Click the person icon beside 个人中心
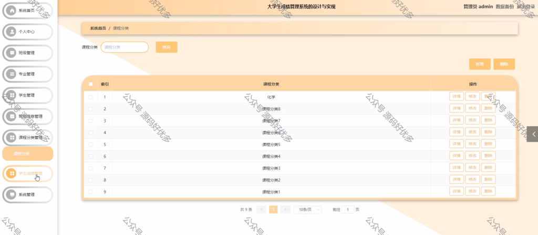 coord(12,32)
